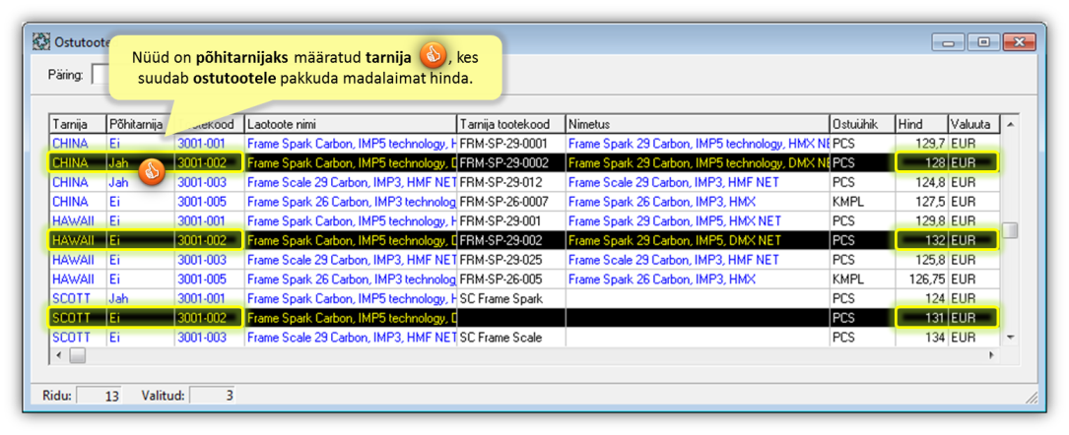Screen dimensions: 1069x435
Task: Click the price cell 124,8
Action: pyautogui.click(x=921, y=182)
